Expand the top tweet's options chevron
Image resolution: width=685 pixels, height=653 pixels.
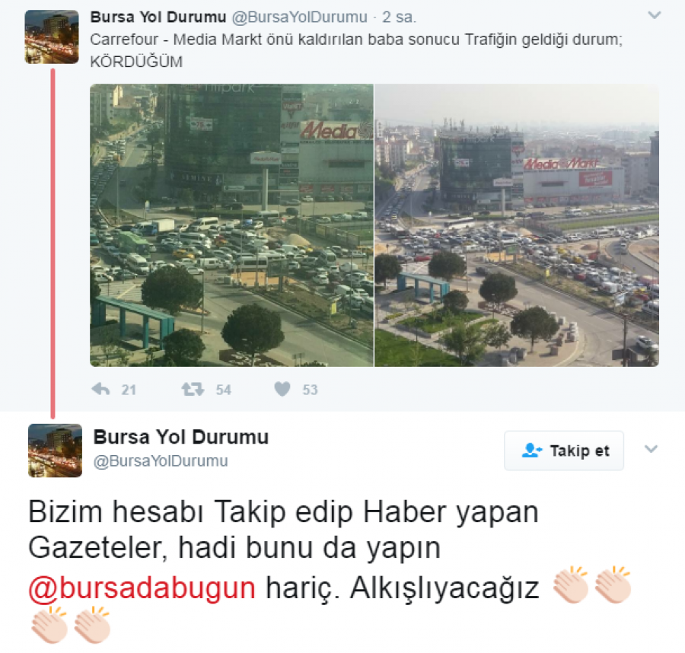coord(655,15)
